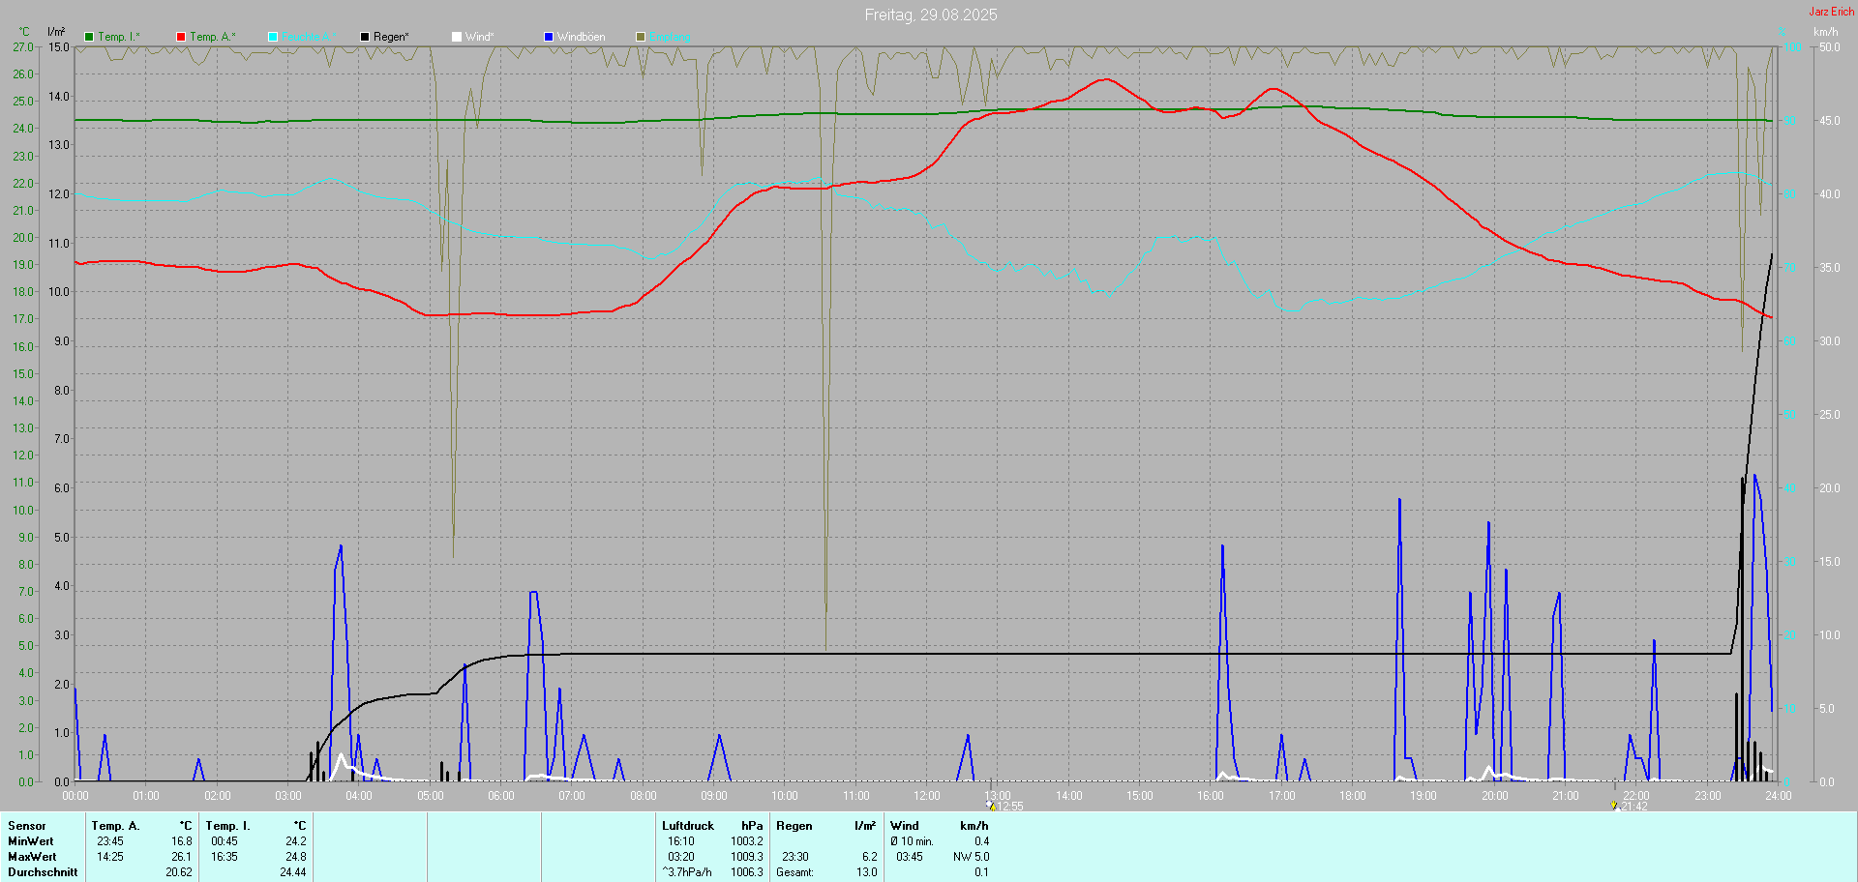Click the 'Ø 10 min.' wind label
The height and width of the screenshot is (882, 1858).
[913, 841]
